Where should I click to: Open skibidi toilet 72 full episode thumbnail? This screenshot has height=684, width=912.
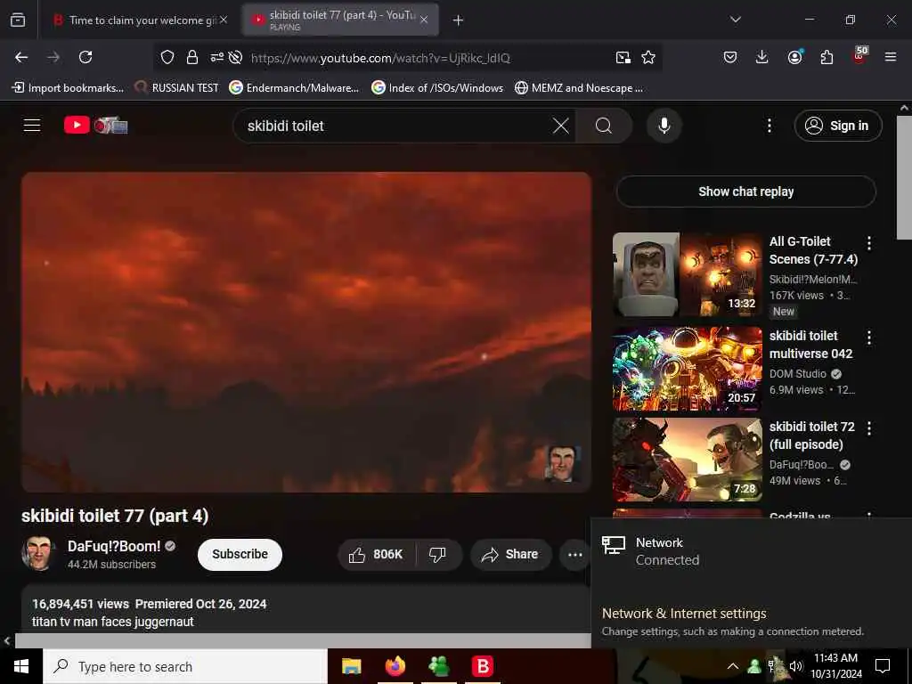[688, 460]
